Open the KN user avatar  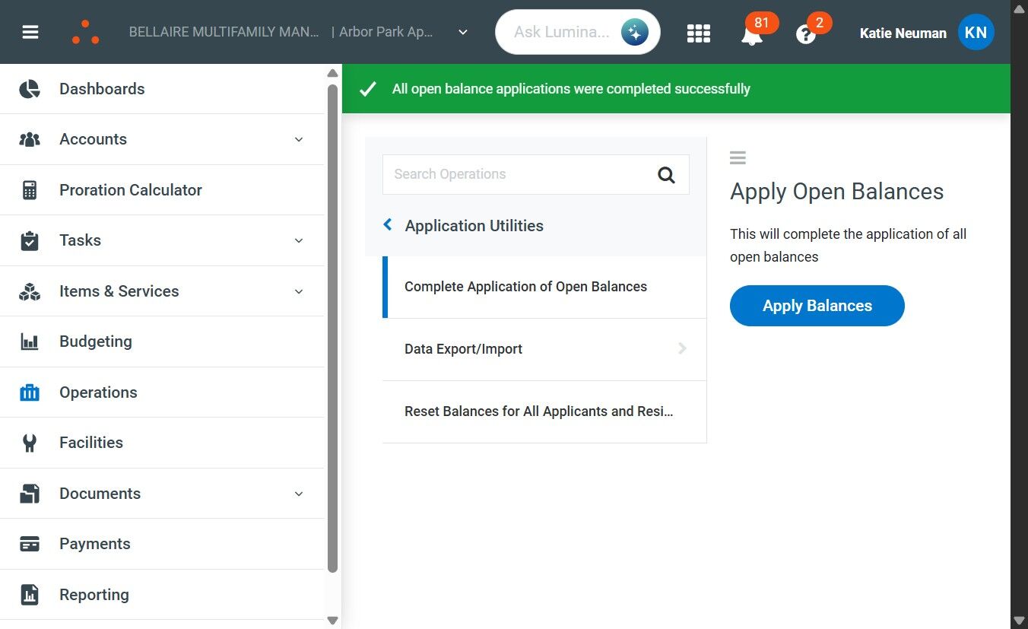coord(976,33)
